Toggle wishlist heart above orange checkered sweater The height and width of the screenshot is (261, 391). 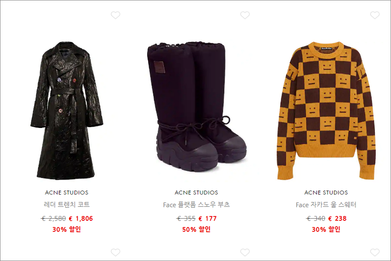point(375,15)
